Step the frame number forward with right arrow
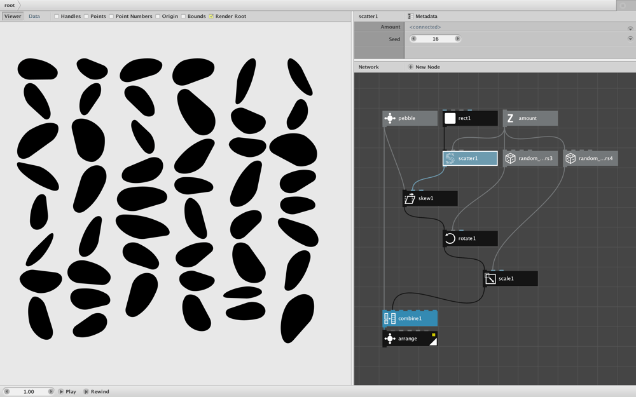 (x=51, y=391)
